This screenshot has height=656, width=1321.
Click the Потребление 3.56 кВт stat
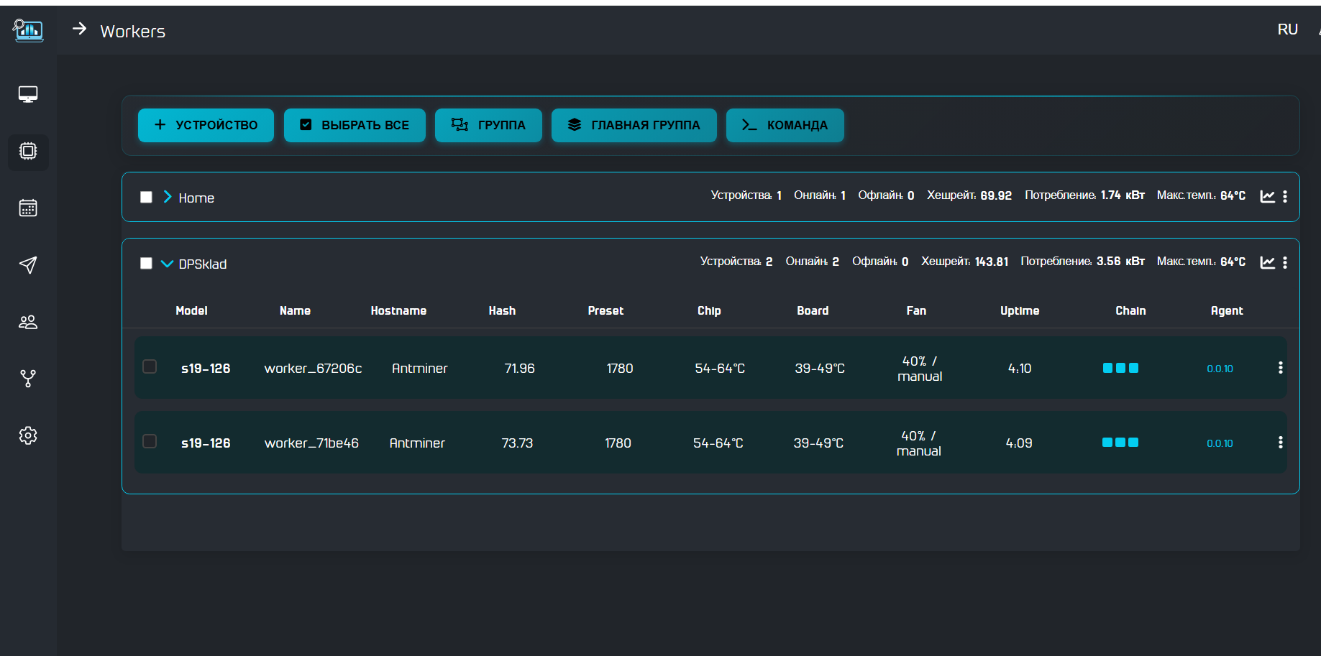point(1082,262)
